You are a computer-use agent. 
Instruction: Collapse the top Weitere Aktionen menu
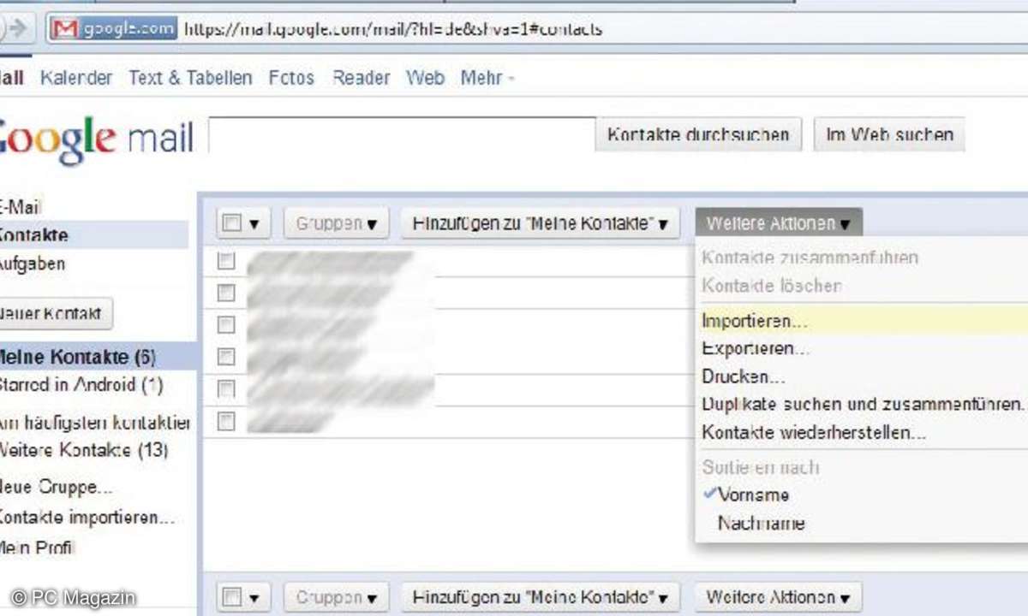779,224
